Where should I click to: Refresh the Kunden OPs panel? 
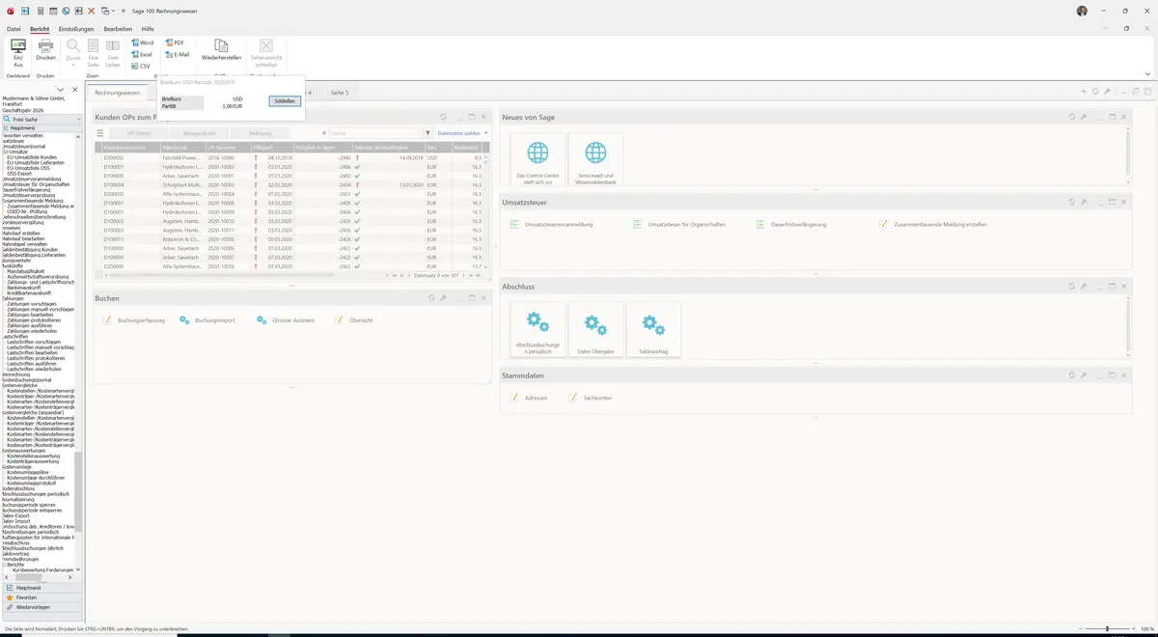pos(444,117)
